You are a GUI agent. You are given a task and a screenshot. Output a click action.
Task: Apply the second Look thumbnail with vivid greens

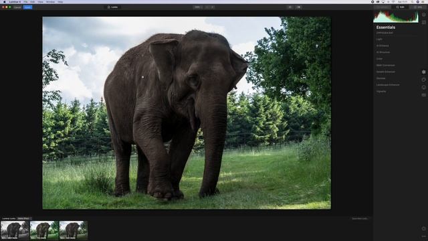pyautogui.click(x=44, y=230)
